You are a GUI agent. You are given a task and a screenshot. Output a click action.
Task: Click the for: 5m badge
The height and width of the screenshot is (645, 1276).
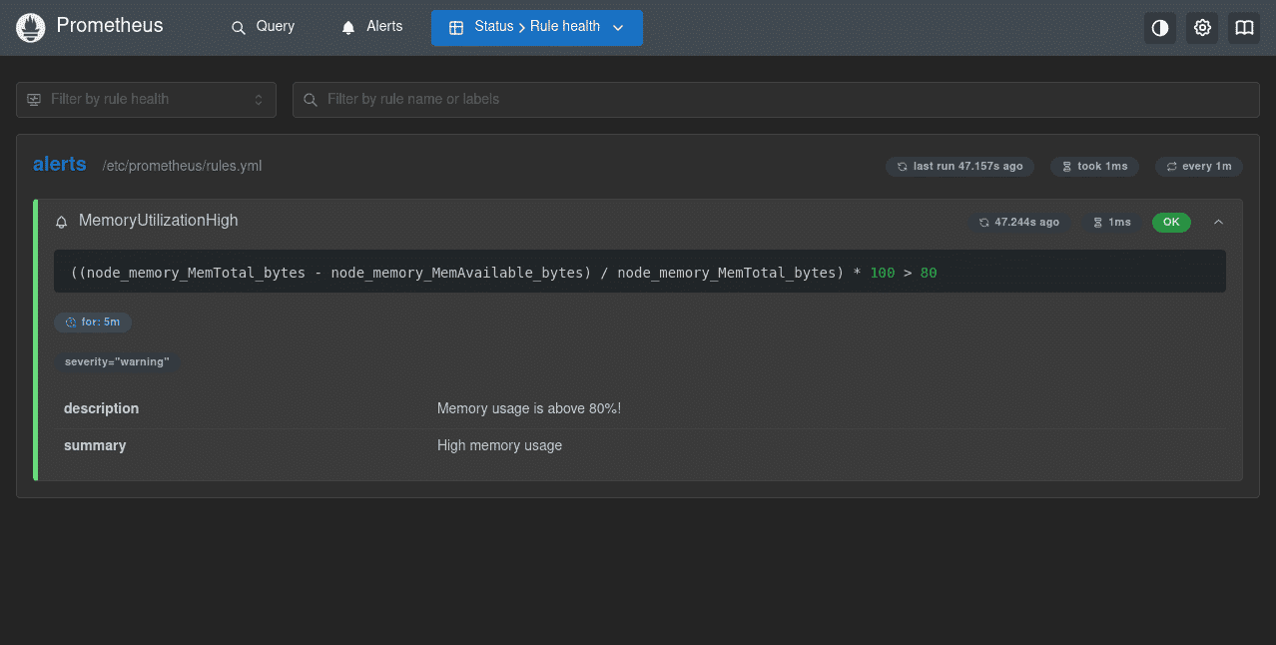click(x=93, y=322)
